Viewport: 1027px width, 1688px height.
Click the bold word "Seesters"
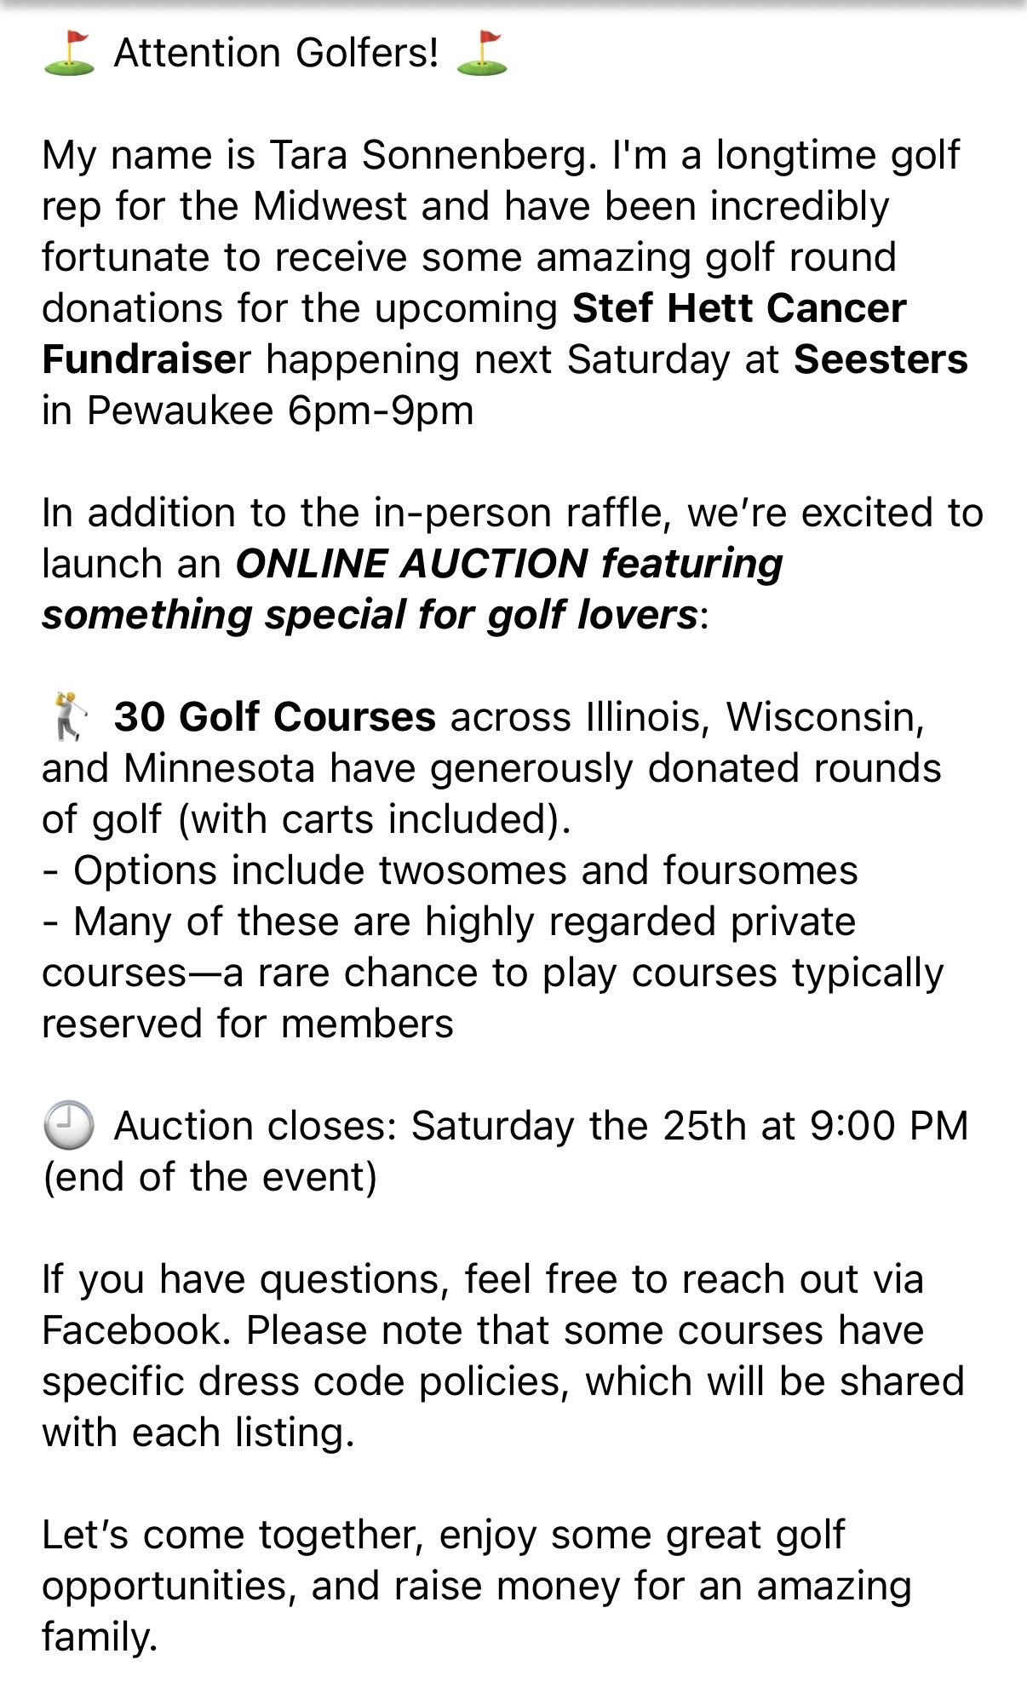(x=881, y=359)
